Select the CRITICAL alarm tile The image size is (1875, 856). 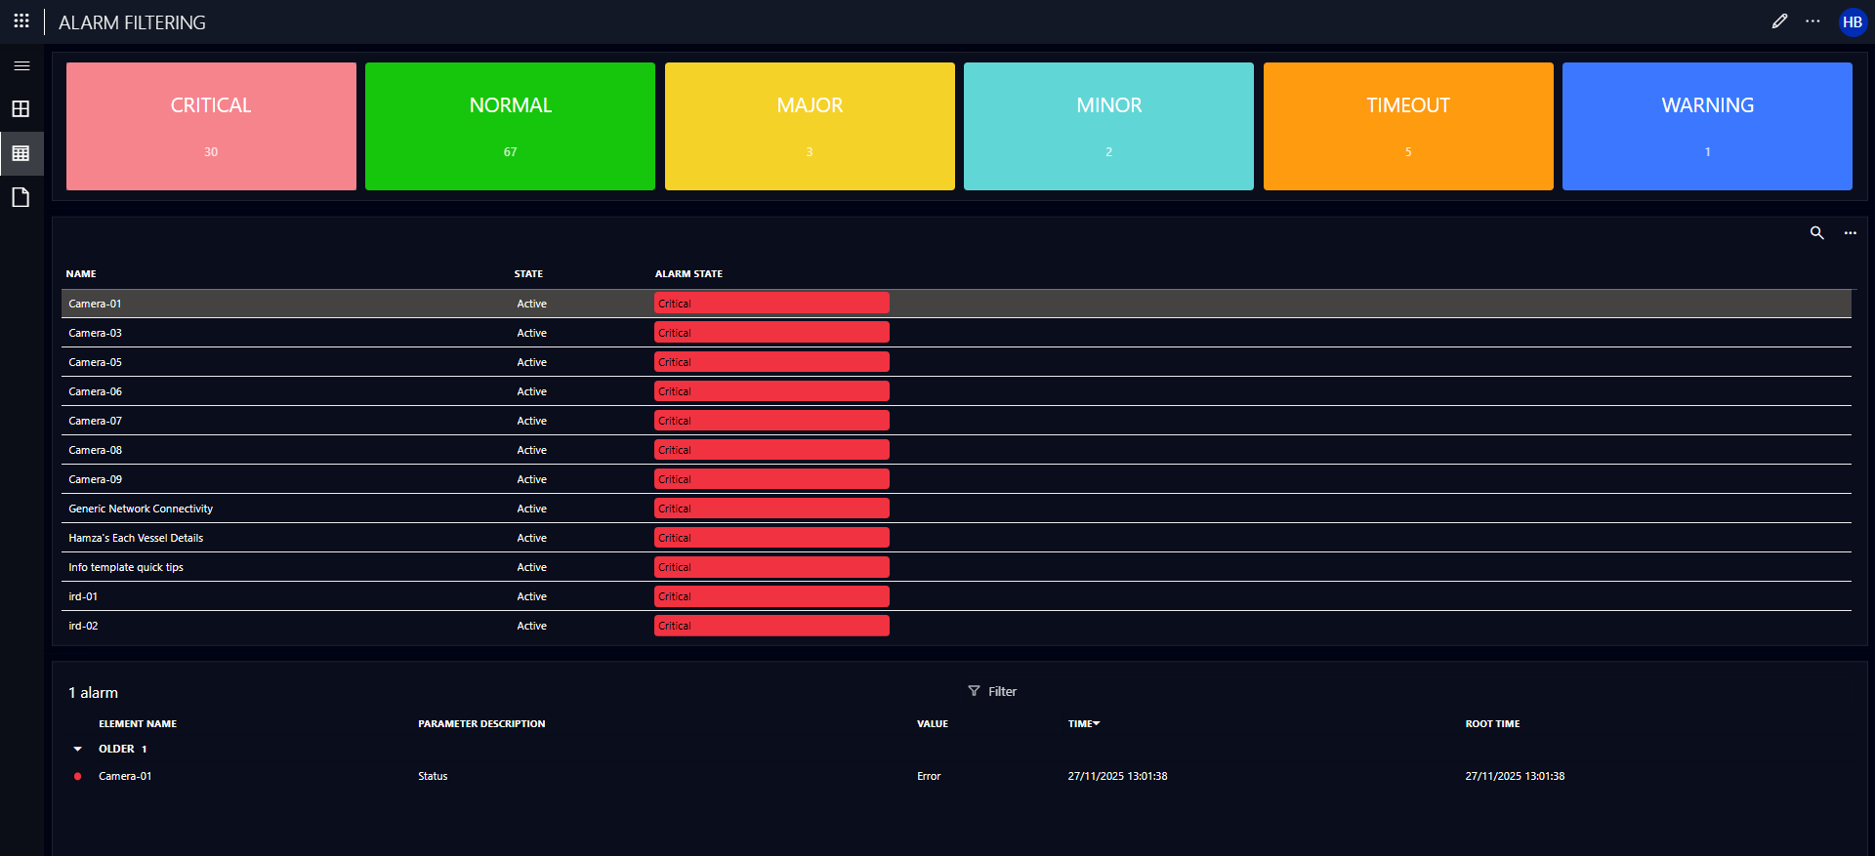pyautogui.click(x=211, y=126)
